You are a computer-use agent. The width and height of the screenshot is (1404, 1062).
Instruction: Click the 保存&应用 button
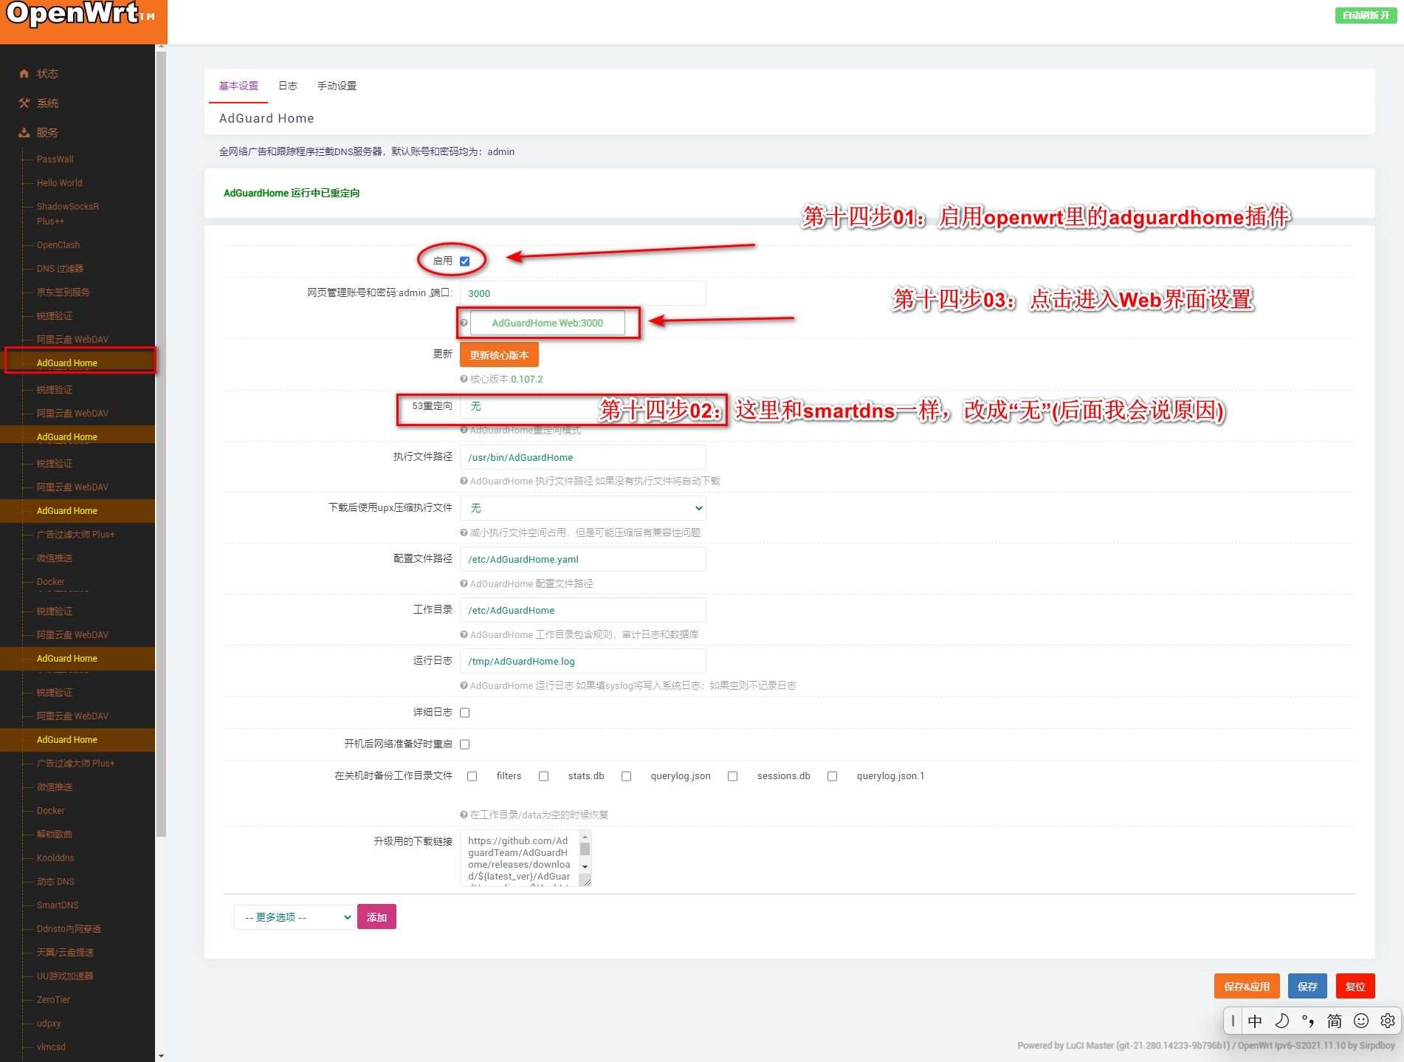[1246, 987]
